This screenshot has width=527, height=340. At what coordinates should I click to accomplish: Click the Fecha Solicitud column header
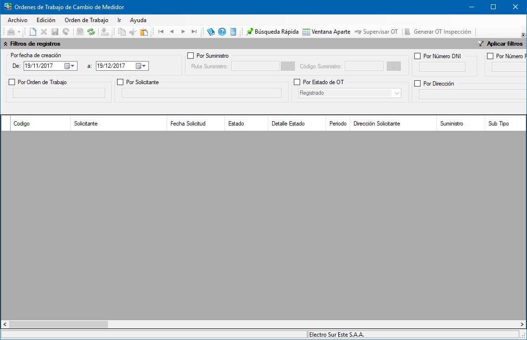tap(188, 124)
